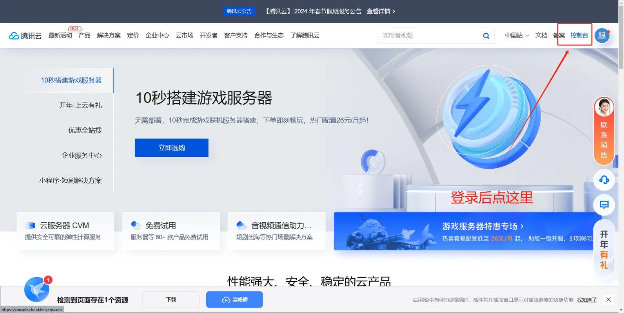Image resolution: width=624 pixels, height=313 pixels.
Task: Open the 企业中心 menu
Action: coord(157,36)
